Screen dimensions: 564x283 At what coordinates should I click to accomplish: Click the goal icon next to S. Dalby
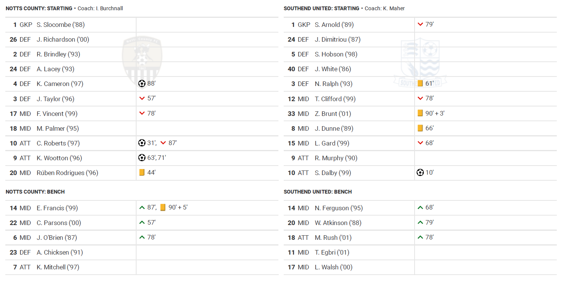tap(420, 173)
